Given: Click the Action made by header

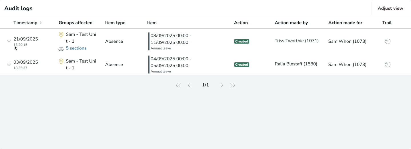Looking at the screenshot, I should (x=291, y=23).
